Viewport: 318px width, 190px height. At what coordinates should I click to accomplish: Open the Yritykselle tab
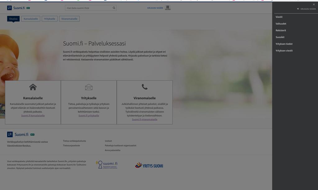pos(49,19)
